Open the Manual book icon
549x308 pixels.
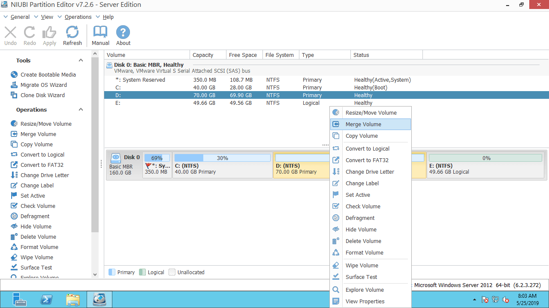point(100,36)
